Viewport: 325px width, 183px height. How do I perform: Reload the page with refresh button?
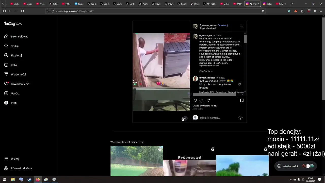click(23, 11)
